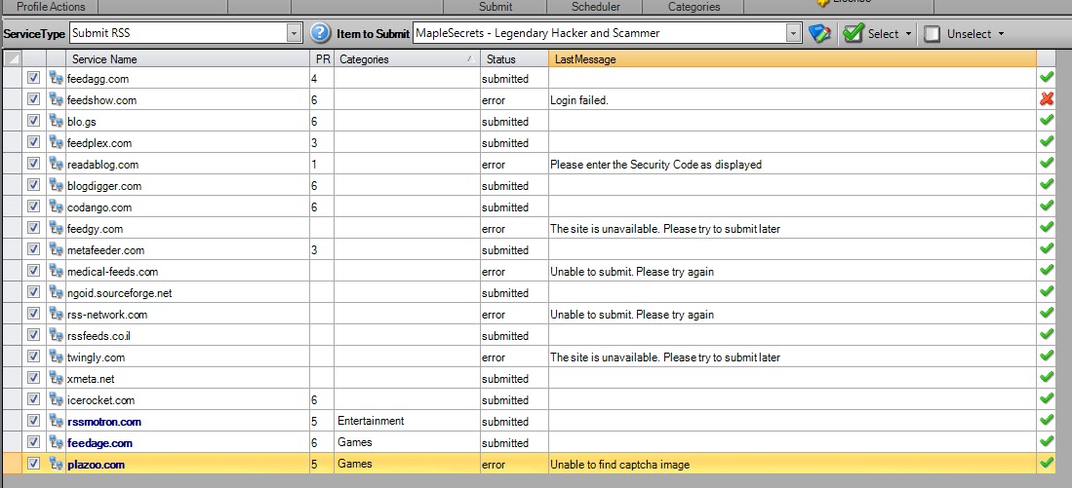Viewport: 1072px width, 488px height.
Task: Toggle the feedgy.com checkbox
Action: [x=33, y=228]
